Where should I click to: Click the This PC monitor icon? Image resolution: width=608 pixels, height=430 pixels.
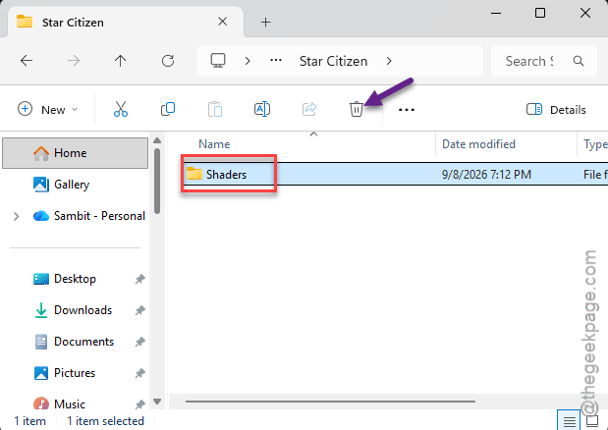(x=218, y=61)
